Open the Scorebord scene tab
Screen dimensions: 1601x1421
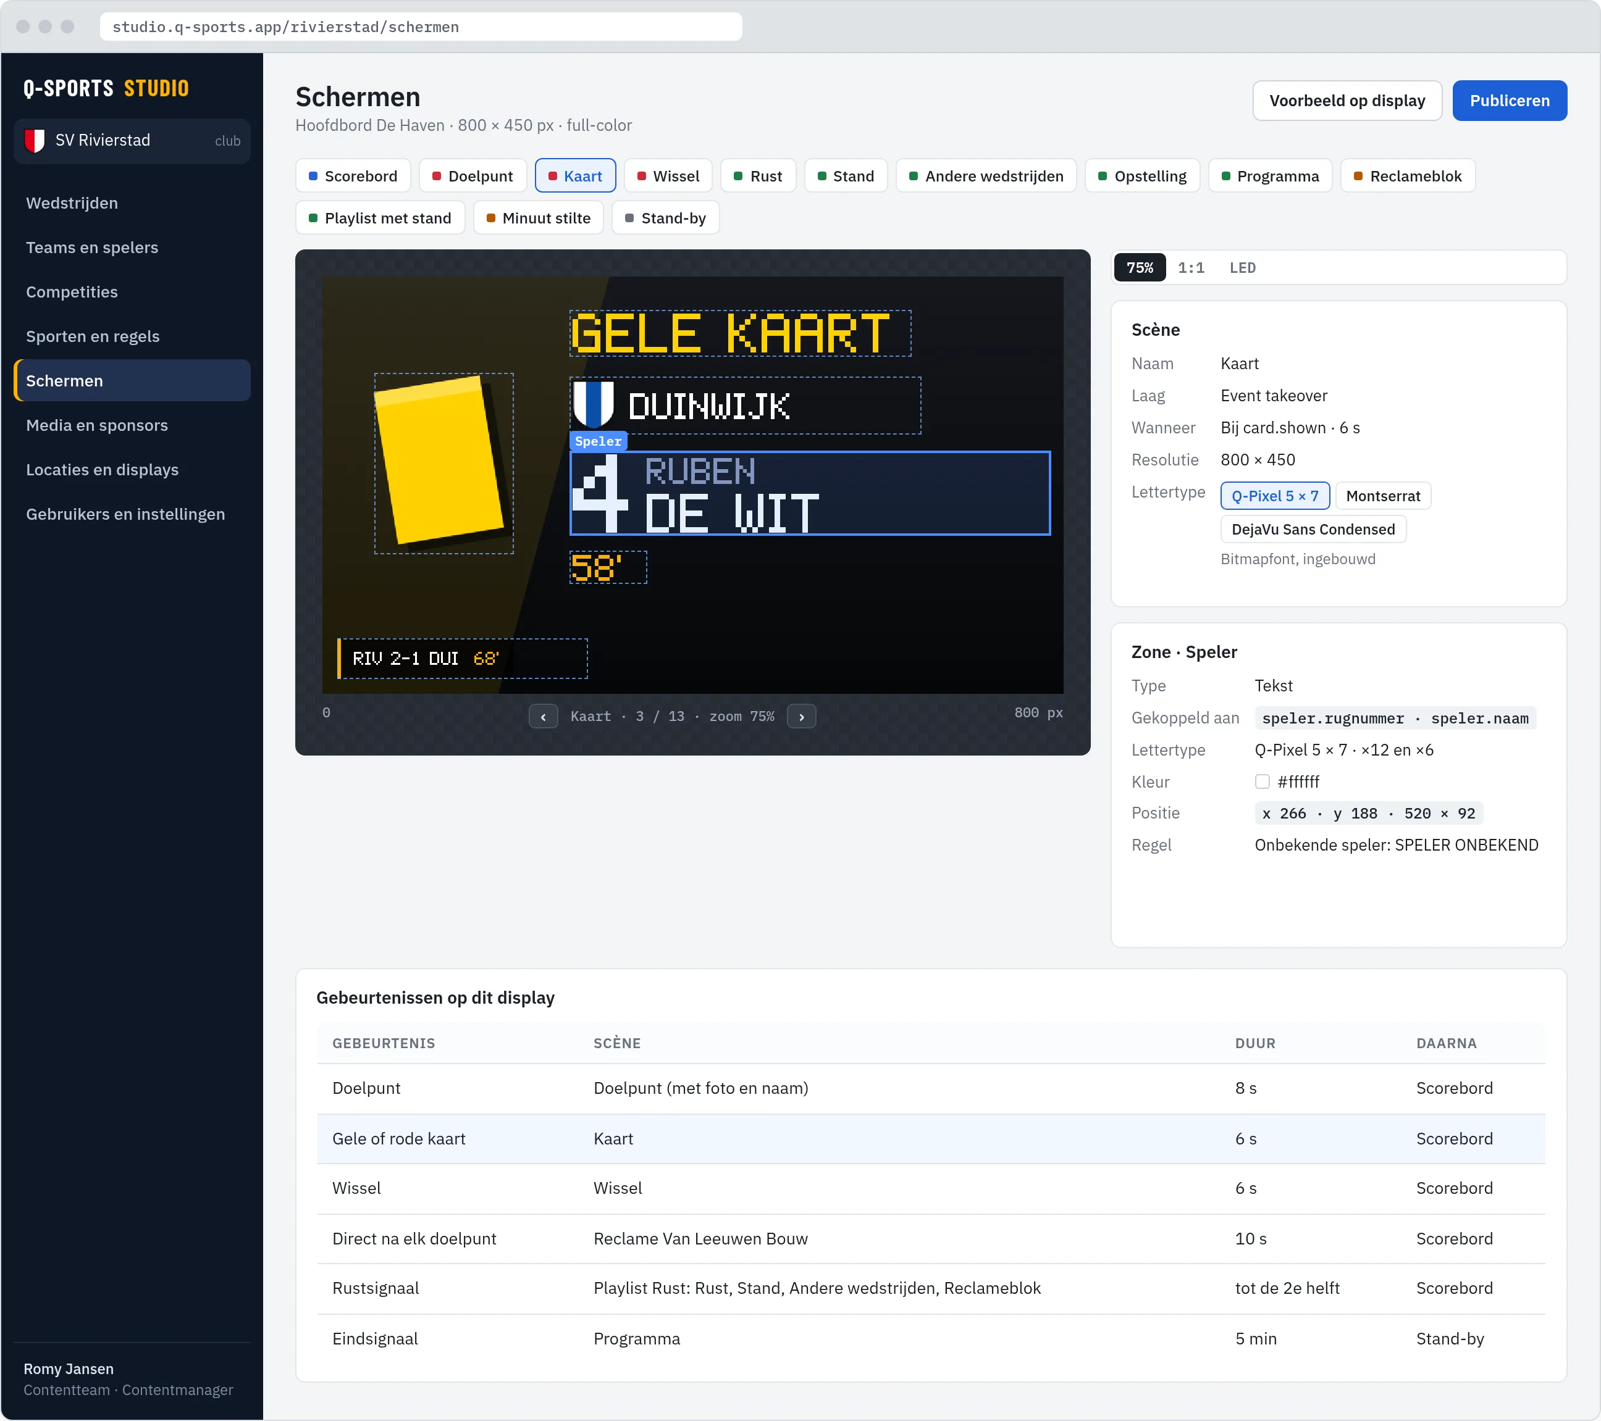pos(353,176)
